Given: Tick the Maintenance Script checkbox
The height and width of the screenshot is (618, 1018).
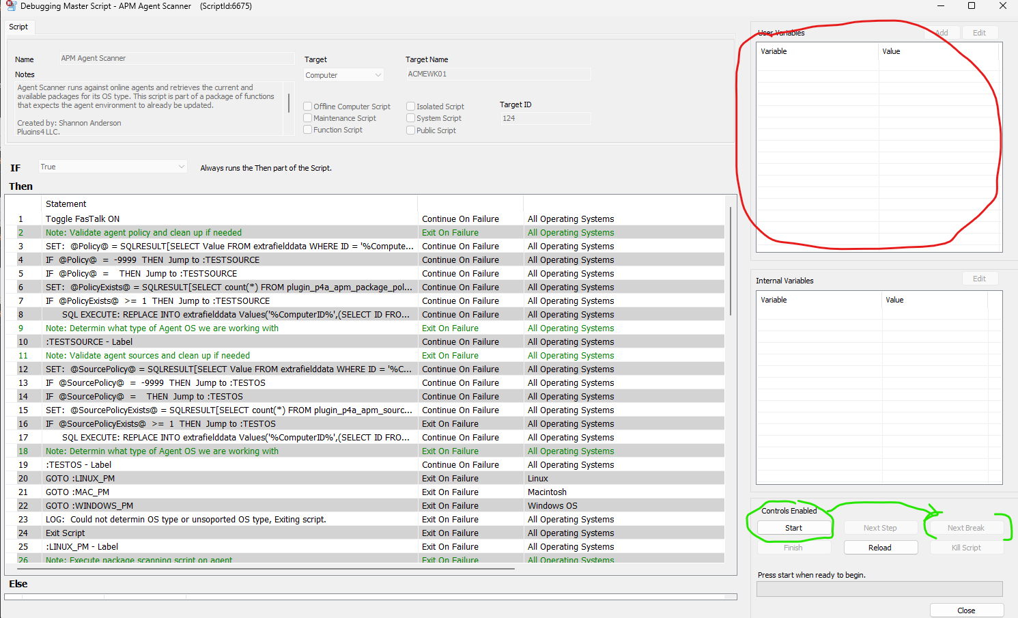Looking at the screenshot, I should pyautogui.click(x=308, y=118).
